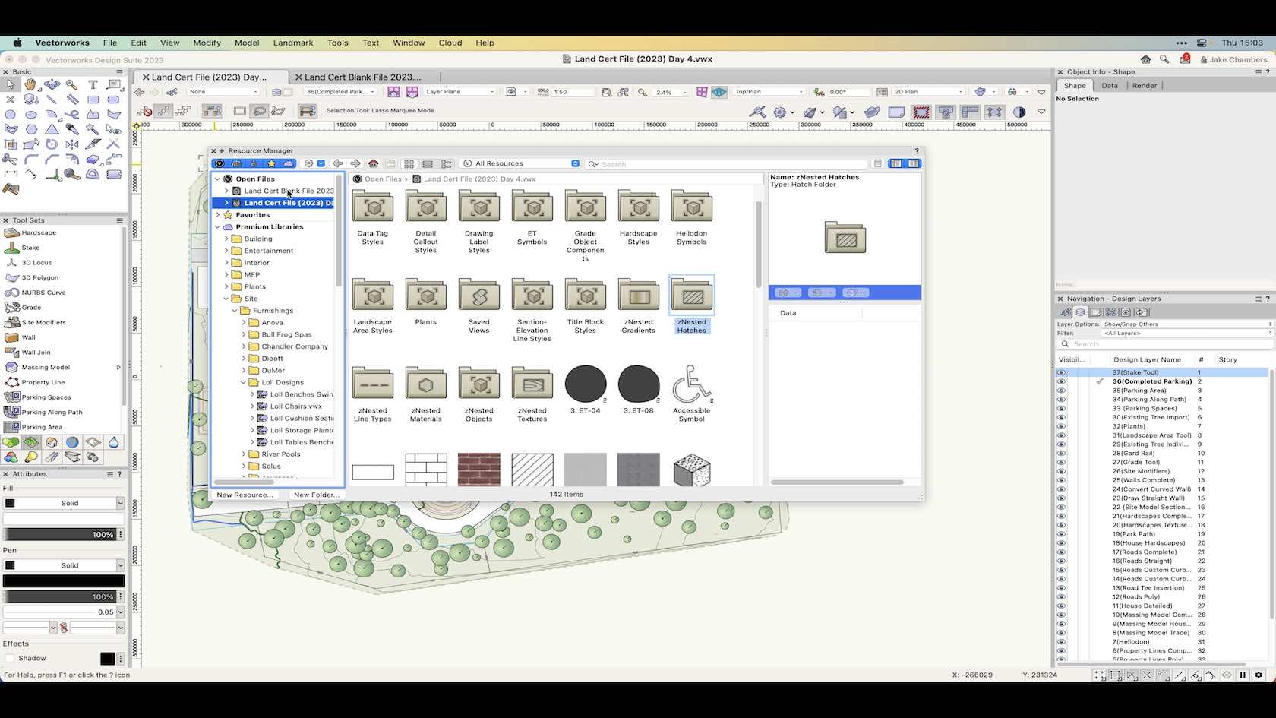Select the Text tool in Basic palette

93,84
